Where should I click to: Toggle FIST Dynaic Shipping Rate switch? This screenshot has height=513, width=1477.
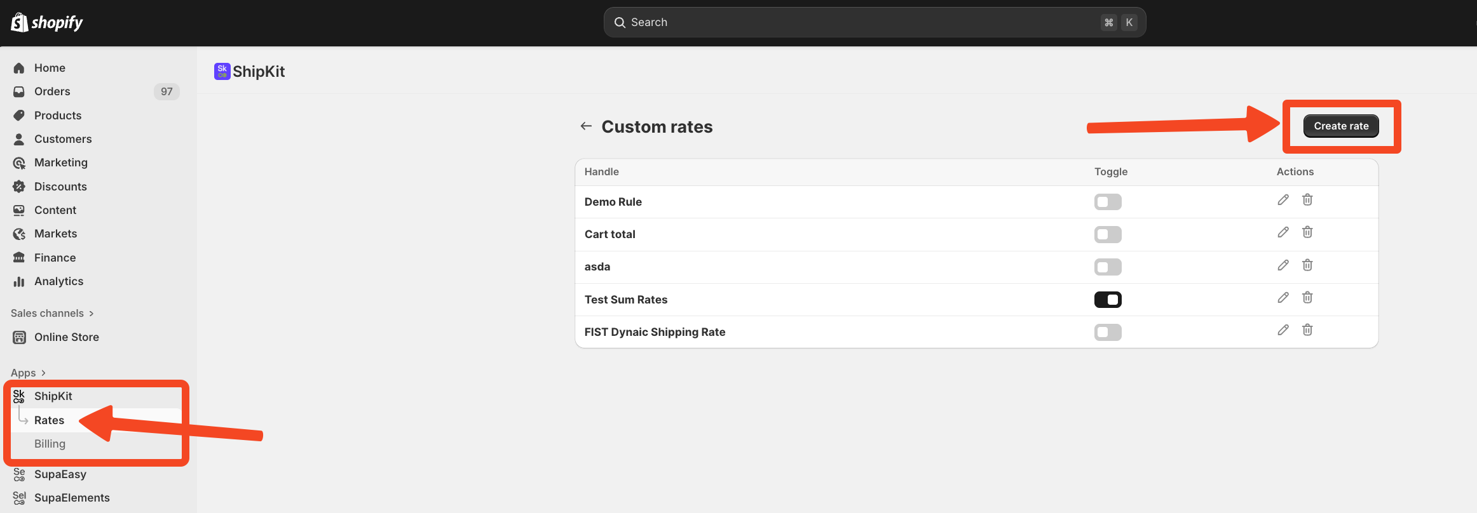tap(1108, 332)
